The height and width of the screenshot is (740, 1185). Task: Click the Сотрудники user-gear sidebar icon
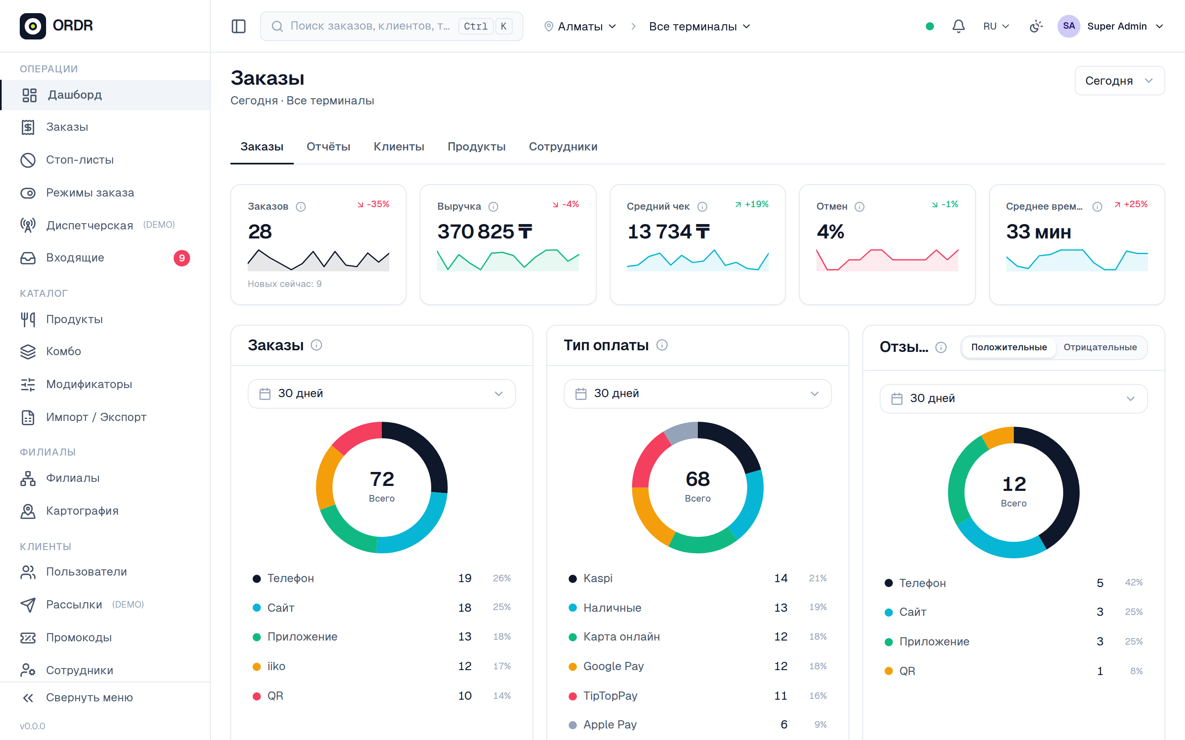point(28,671)
